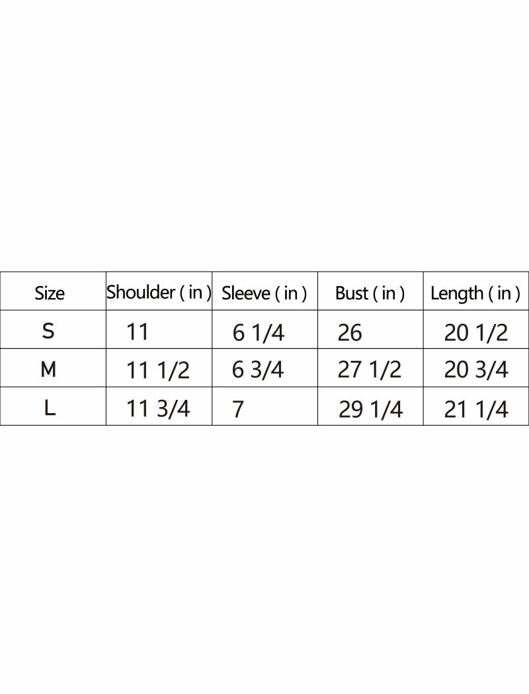The height and width of the screenshot is (694, 529).
Task: Select the Bust (in) header cell
Action: (370, 293)
